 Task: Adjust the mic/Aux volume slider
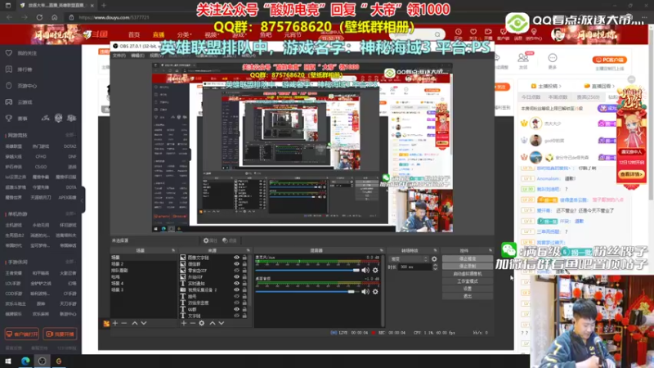click(x=307, y=271)
